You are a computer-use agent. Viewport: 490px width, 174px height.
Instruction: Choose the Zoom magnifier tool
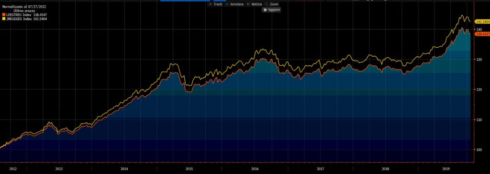271,4
